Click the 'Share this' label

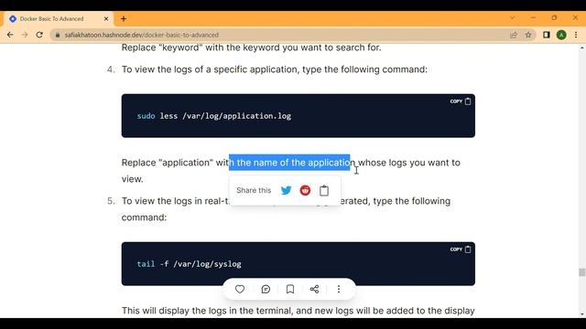pos(254,190)
